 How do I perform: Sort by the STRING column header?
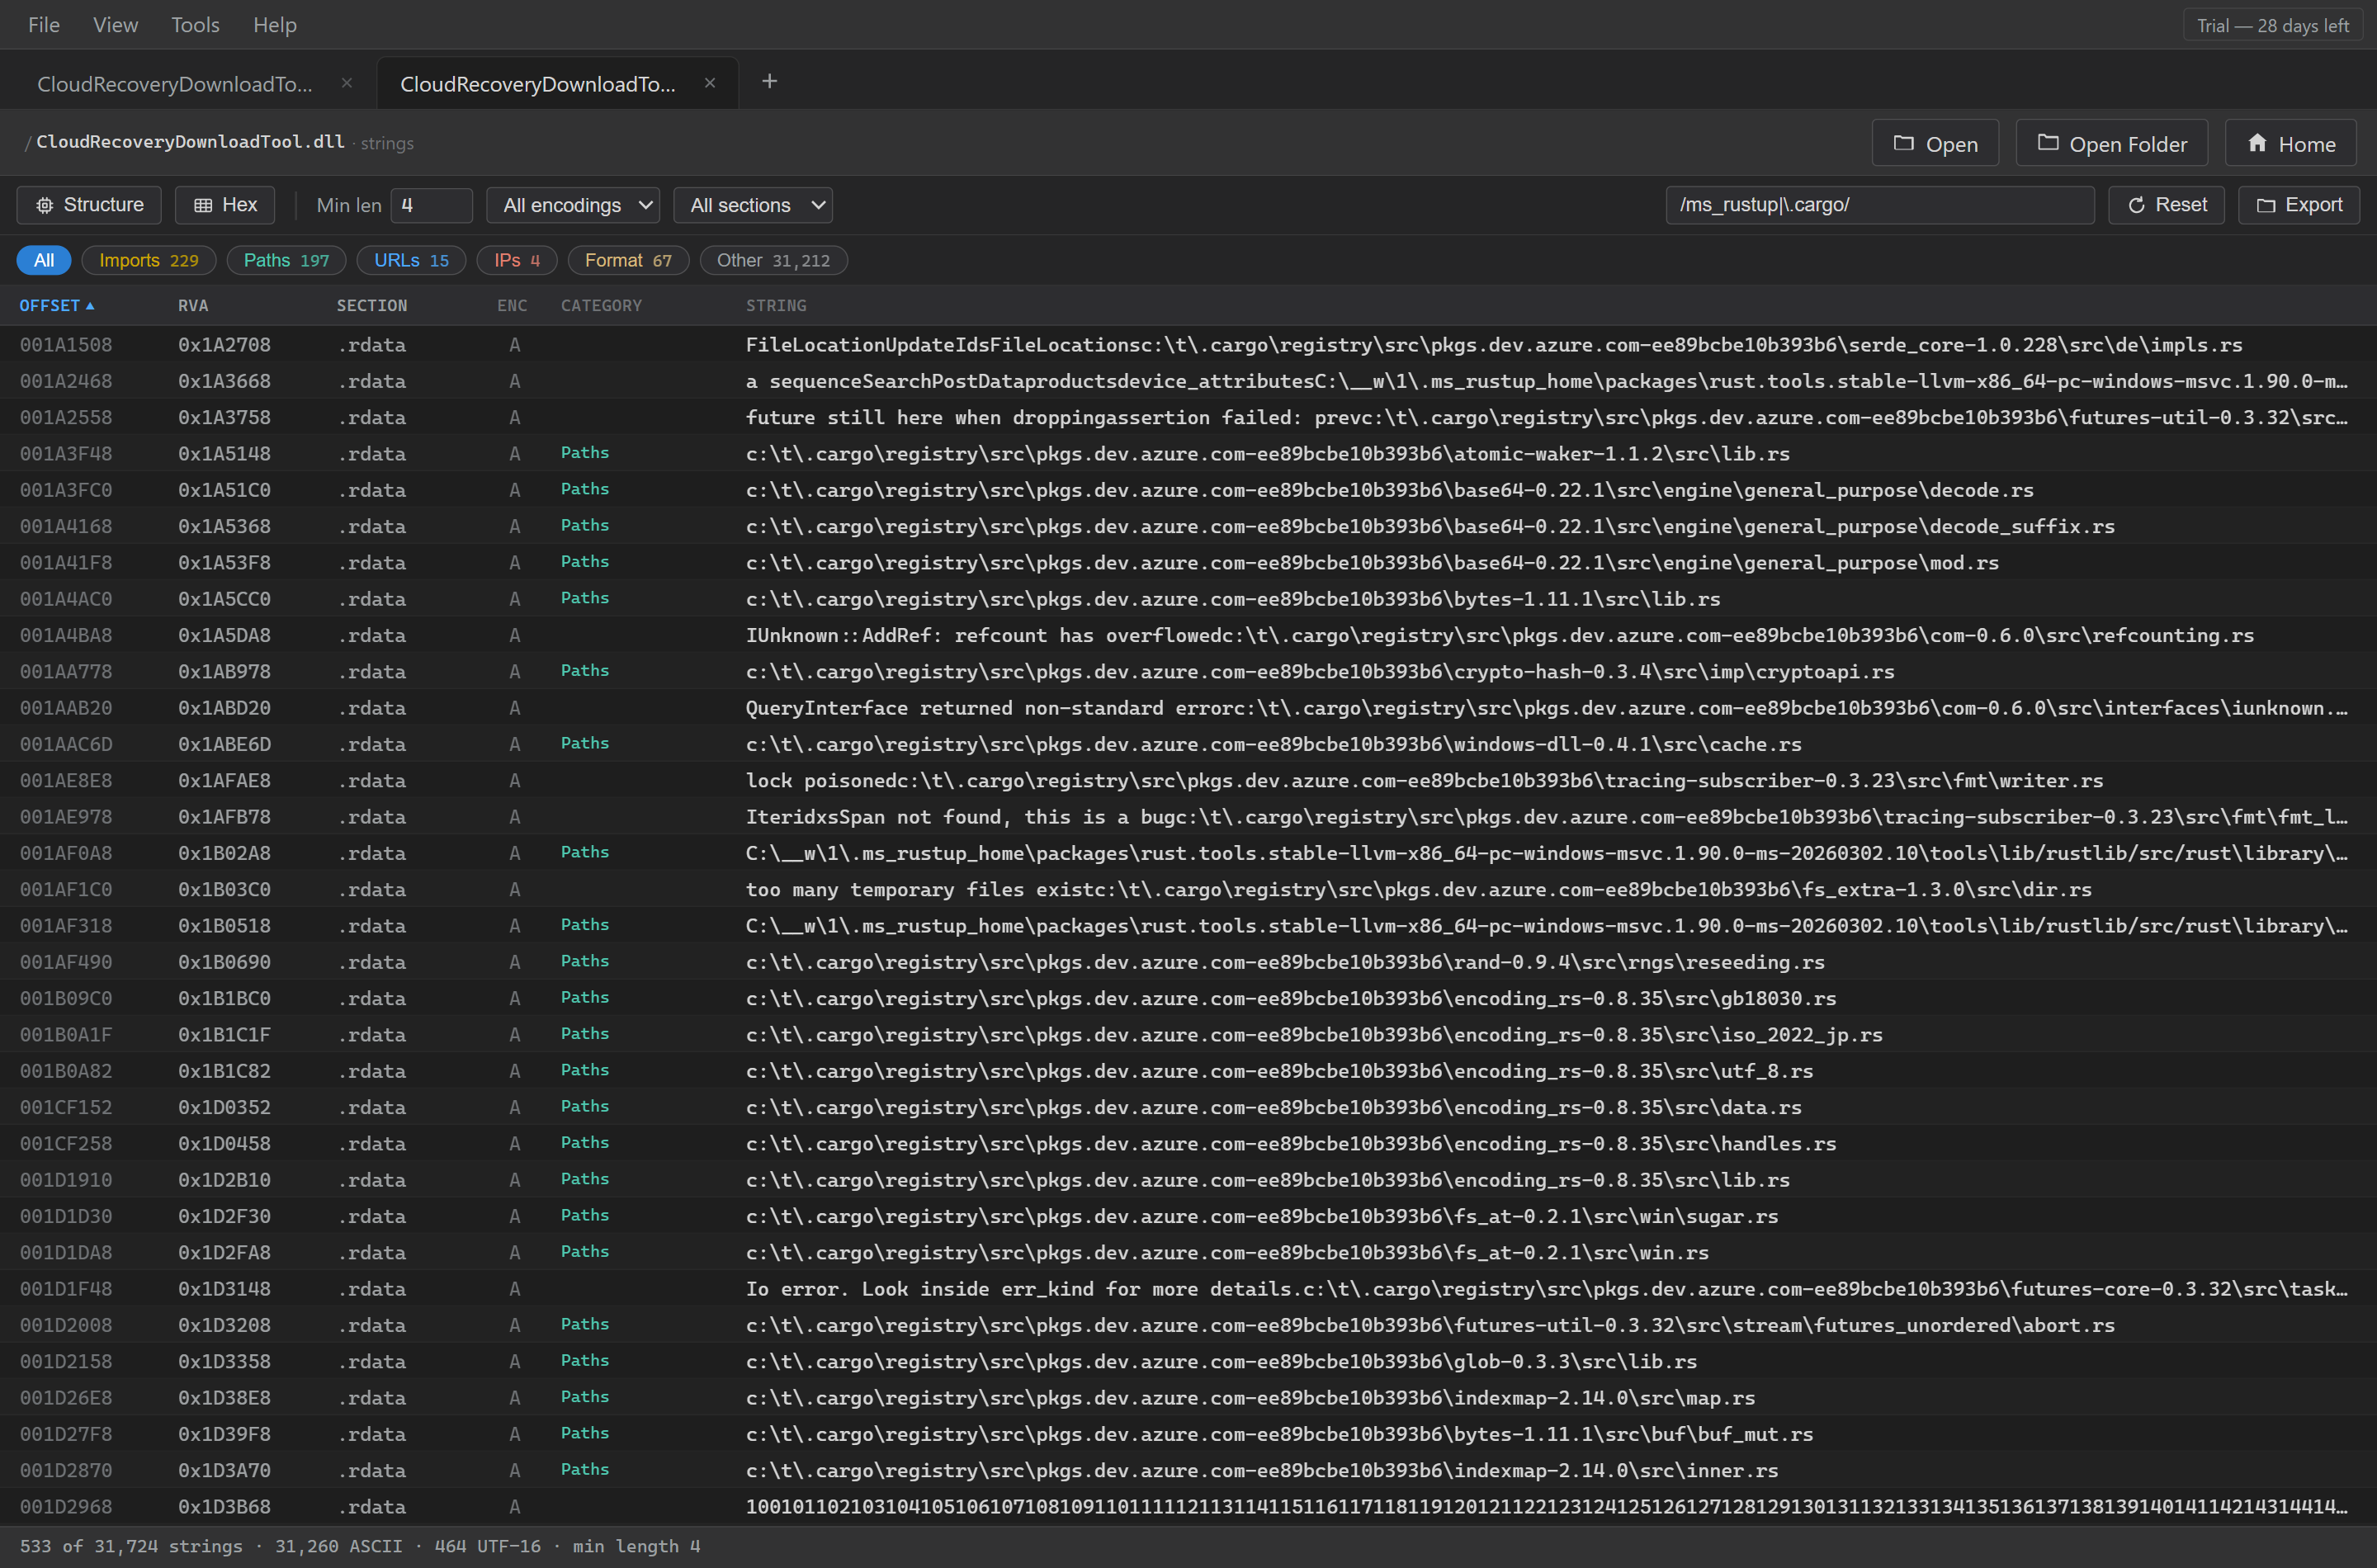click(x=776, y=306)
